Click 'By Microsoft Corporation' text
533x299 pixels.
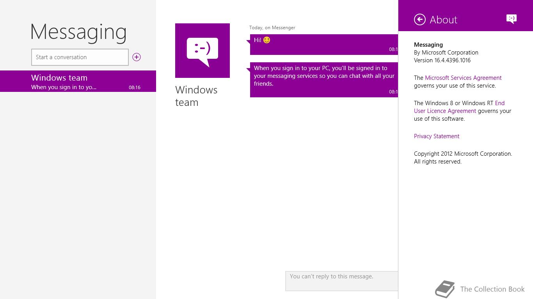tap(446, 53)
